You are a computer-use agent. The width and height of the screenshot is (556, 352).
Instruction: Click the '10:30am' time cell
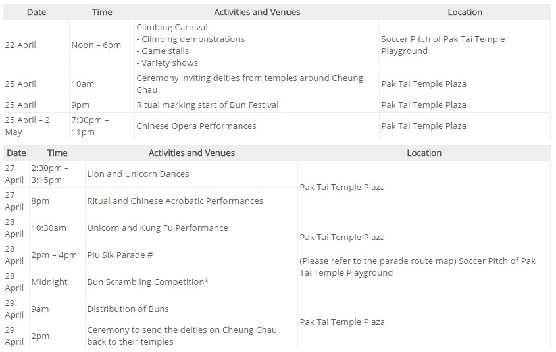(x=49, y=228)
